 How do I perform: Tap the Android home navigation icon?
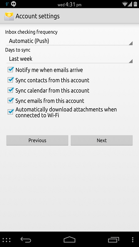point(69,240)
